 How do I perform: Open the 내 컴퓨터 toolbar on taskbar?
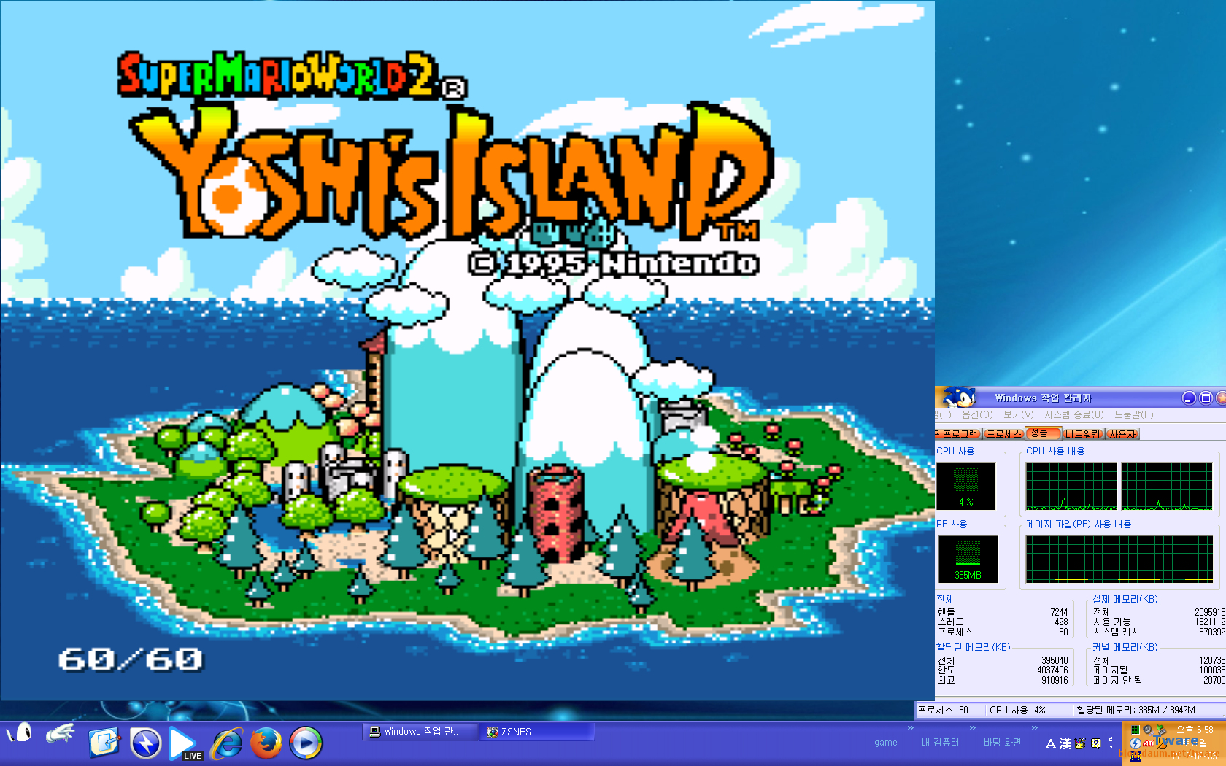pos(940,742)
